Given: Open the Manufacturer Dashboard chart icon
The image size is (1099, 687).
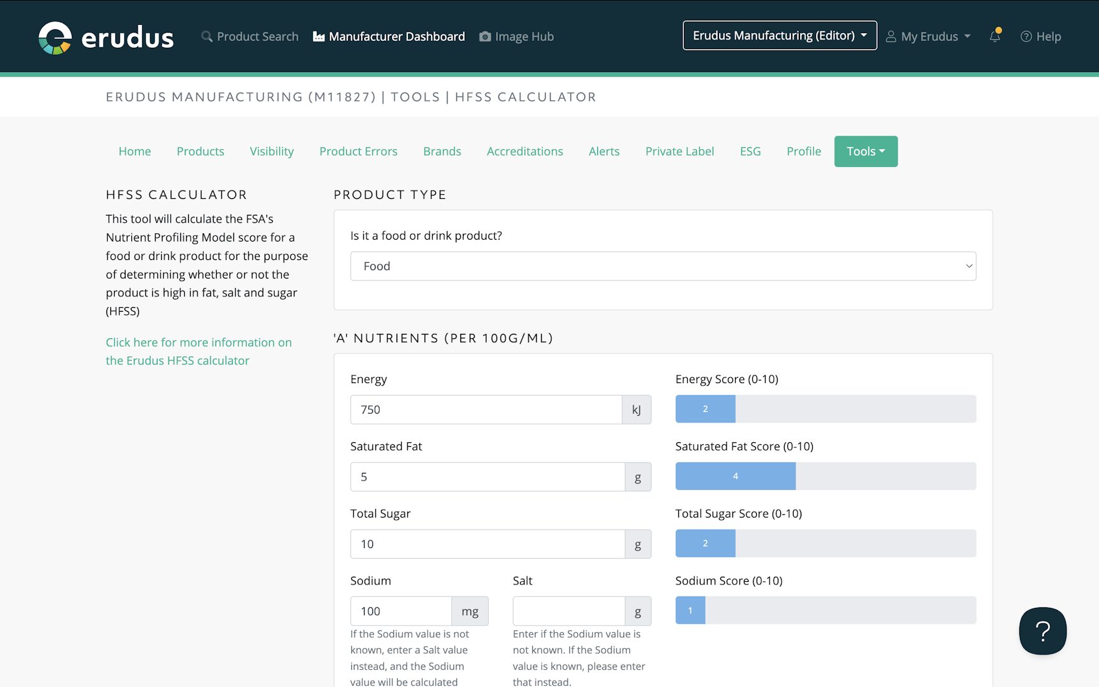Looking at the screenshot, I should tap(318, 36).
